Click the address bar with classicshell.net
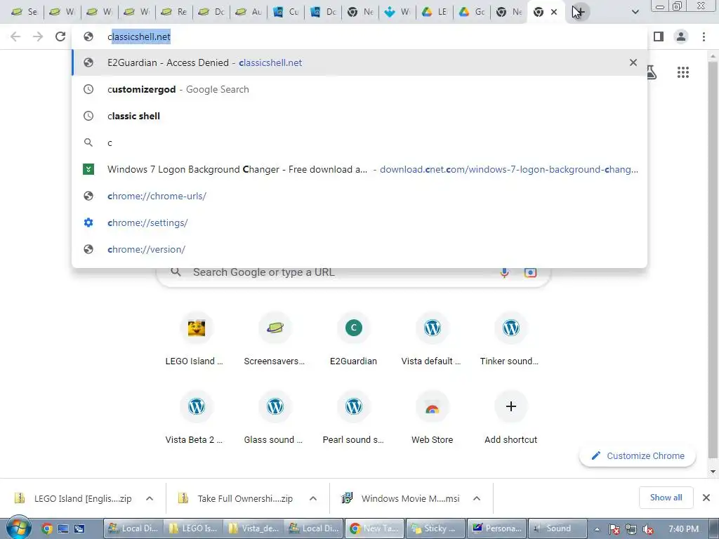This screenshot has width=719, height=539. pyautogui.click(x=359, y=36)
